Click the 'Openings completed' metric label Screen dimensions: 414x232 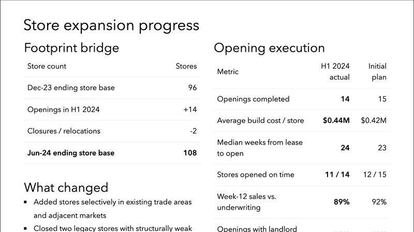[253, 99]
